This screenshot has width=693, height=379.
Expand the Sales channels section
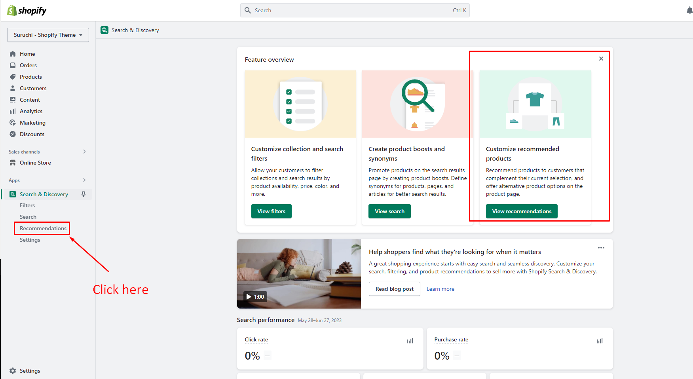tap(84, 152)
